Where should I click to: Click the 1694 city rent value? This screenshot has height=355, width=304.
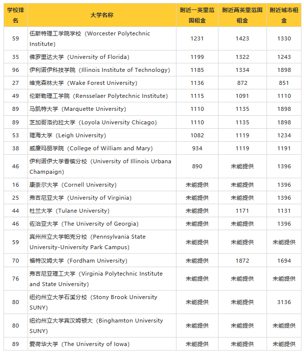284,261
